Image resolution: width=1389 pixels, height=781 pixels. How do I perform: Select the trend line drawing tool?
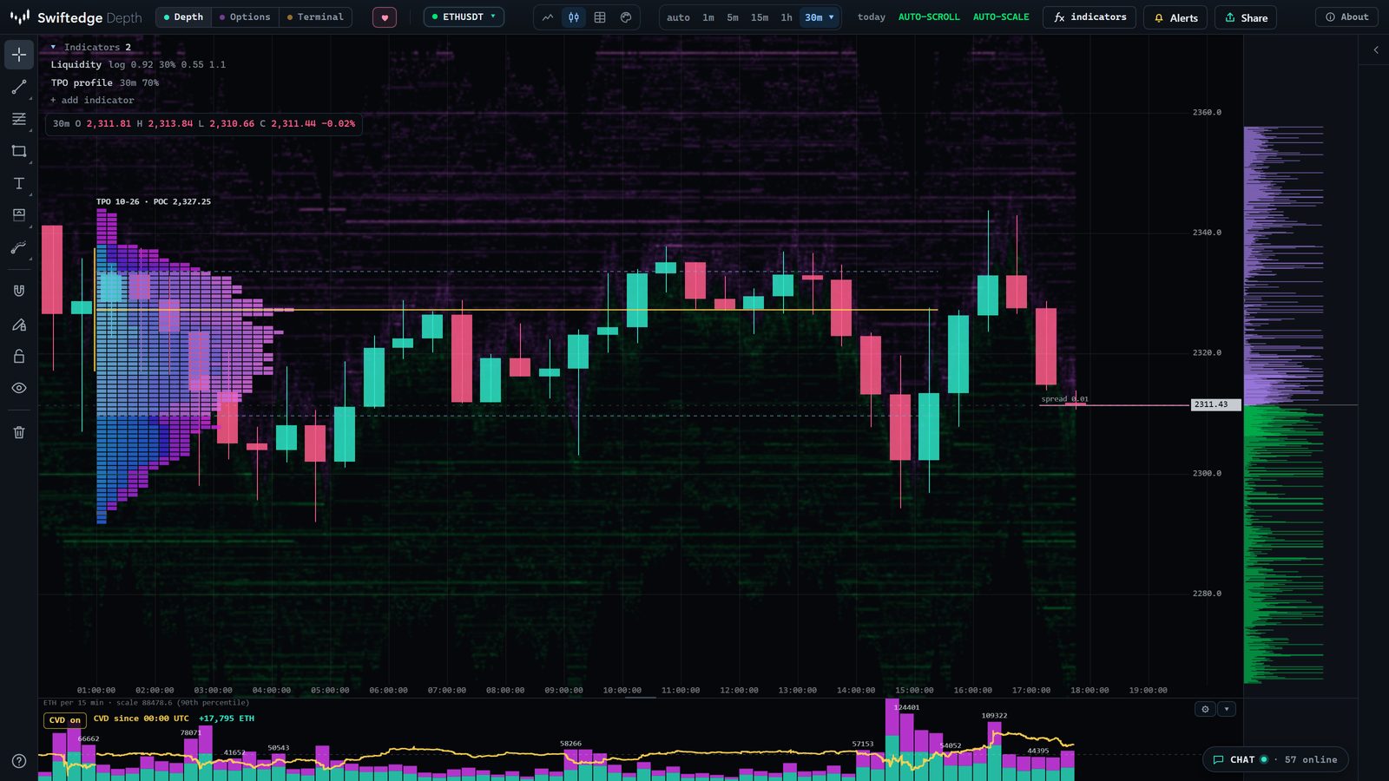click(x=19, y=87)
